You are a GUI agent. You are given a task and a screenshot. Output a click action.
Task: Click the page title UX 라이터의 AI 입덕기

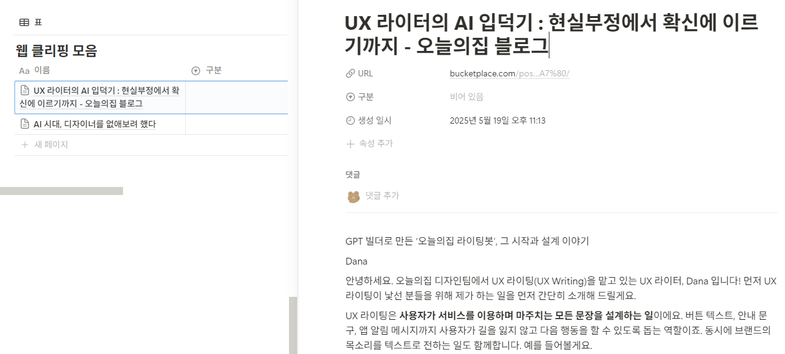click(552, 34)
